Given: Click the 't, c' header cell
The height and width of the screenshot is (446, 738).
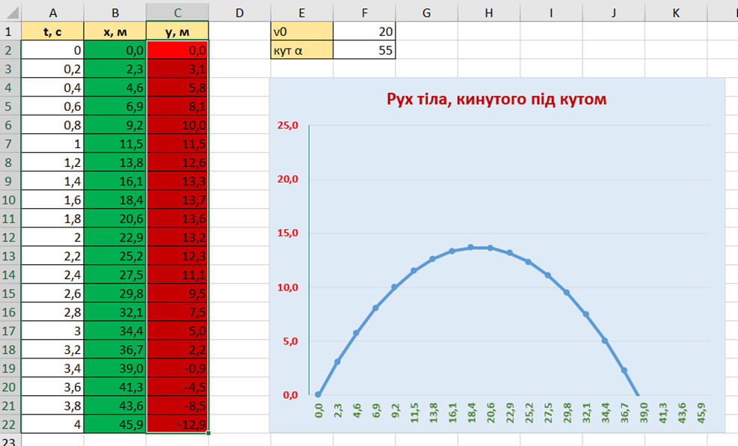Looking at the screenshot, I should [x=52, y=31].
